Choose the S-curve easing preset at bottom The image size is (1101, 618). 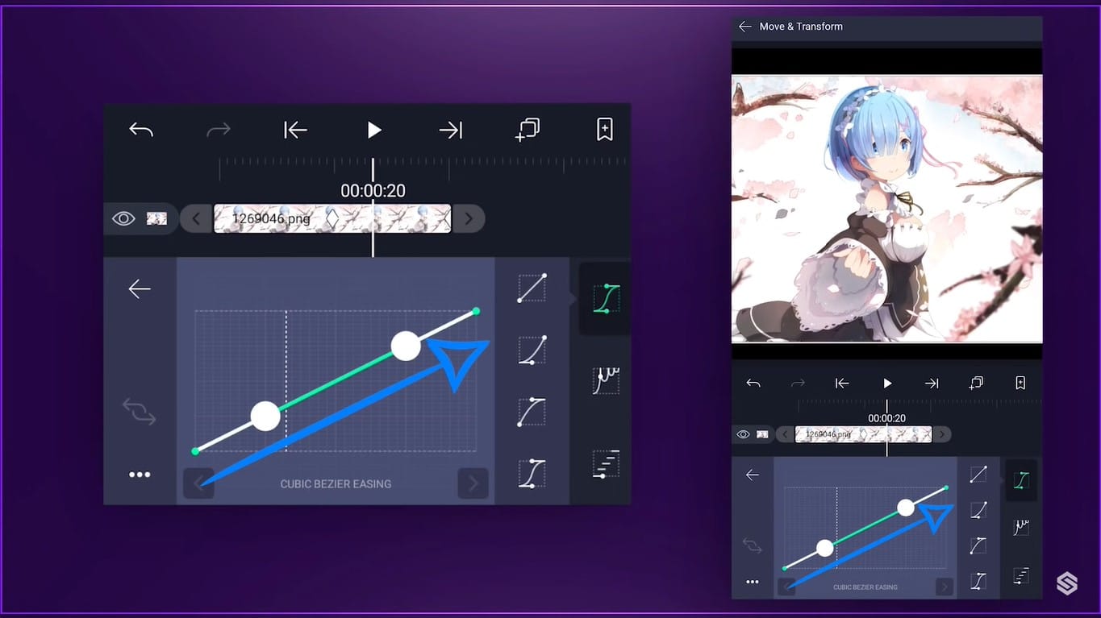[532, 473]
